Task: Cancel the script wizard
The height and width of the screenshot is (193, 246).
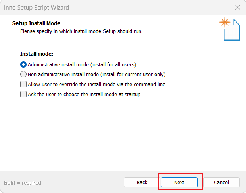Action: coord(221,183)
